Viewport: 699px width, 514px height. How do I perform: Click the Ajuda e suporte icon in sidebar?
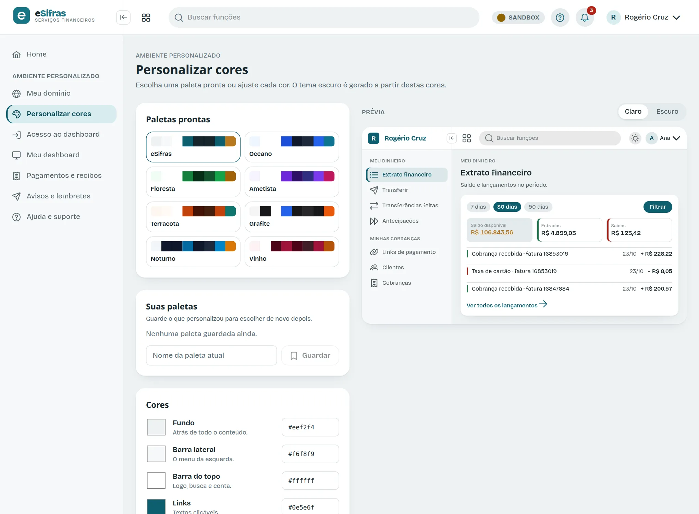pyautogui.click(x=16, y=217)
